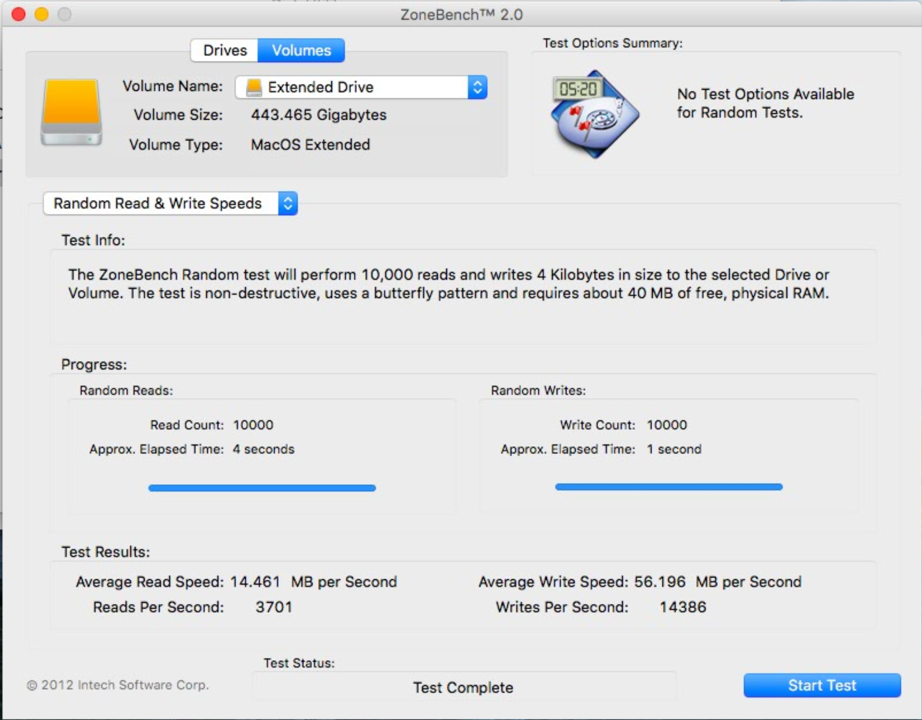Click the Test Status label
The height and width of the screenshot is (720, 922).
299,663
